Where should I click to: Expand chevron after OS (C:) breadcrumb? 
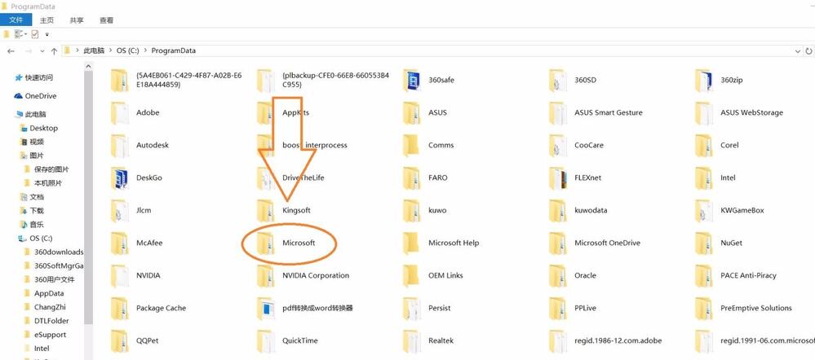coord(144,50)
